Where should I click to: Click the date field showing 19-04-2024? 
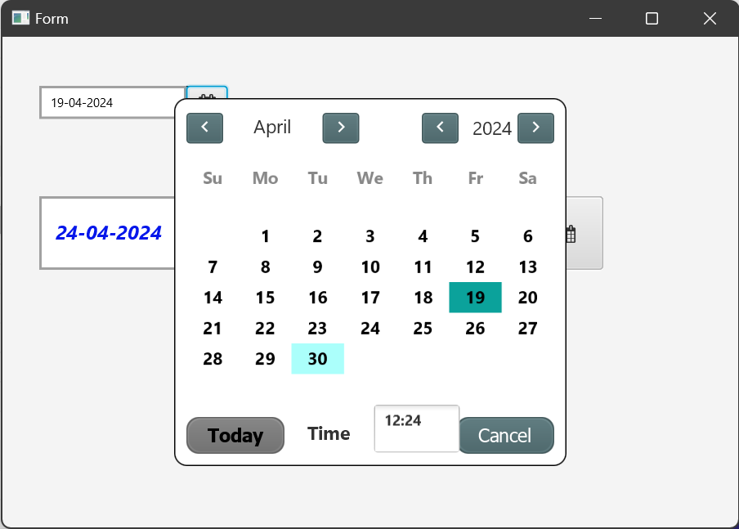tap(113, 103)
